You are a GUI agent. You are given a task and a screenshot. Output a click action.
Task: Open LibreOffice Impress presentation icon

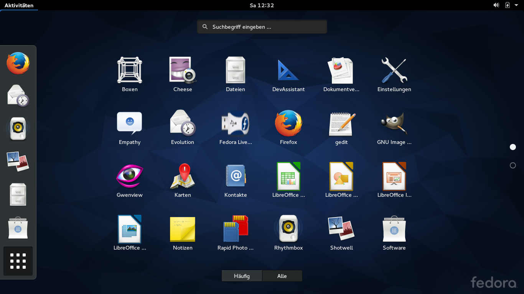(x=394, y=176)
